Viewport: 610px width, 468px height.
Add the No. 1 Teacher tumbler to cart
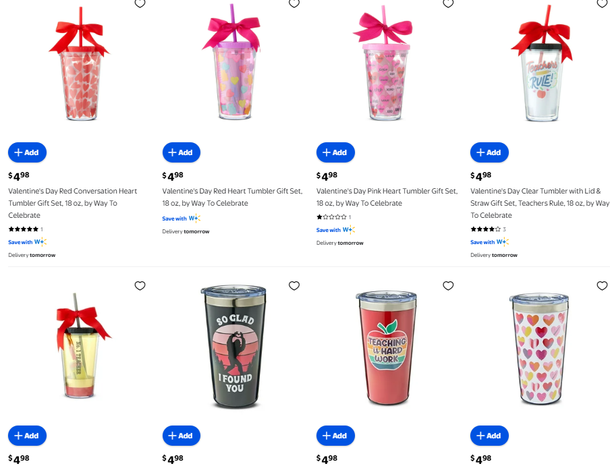tap(27, 436)
